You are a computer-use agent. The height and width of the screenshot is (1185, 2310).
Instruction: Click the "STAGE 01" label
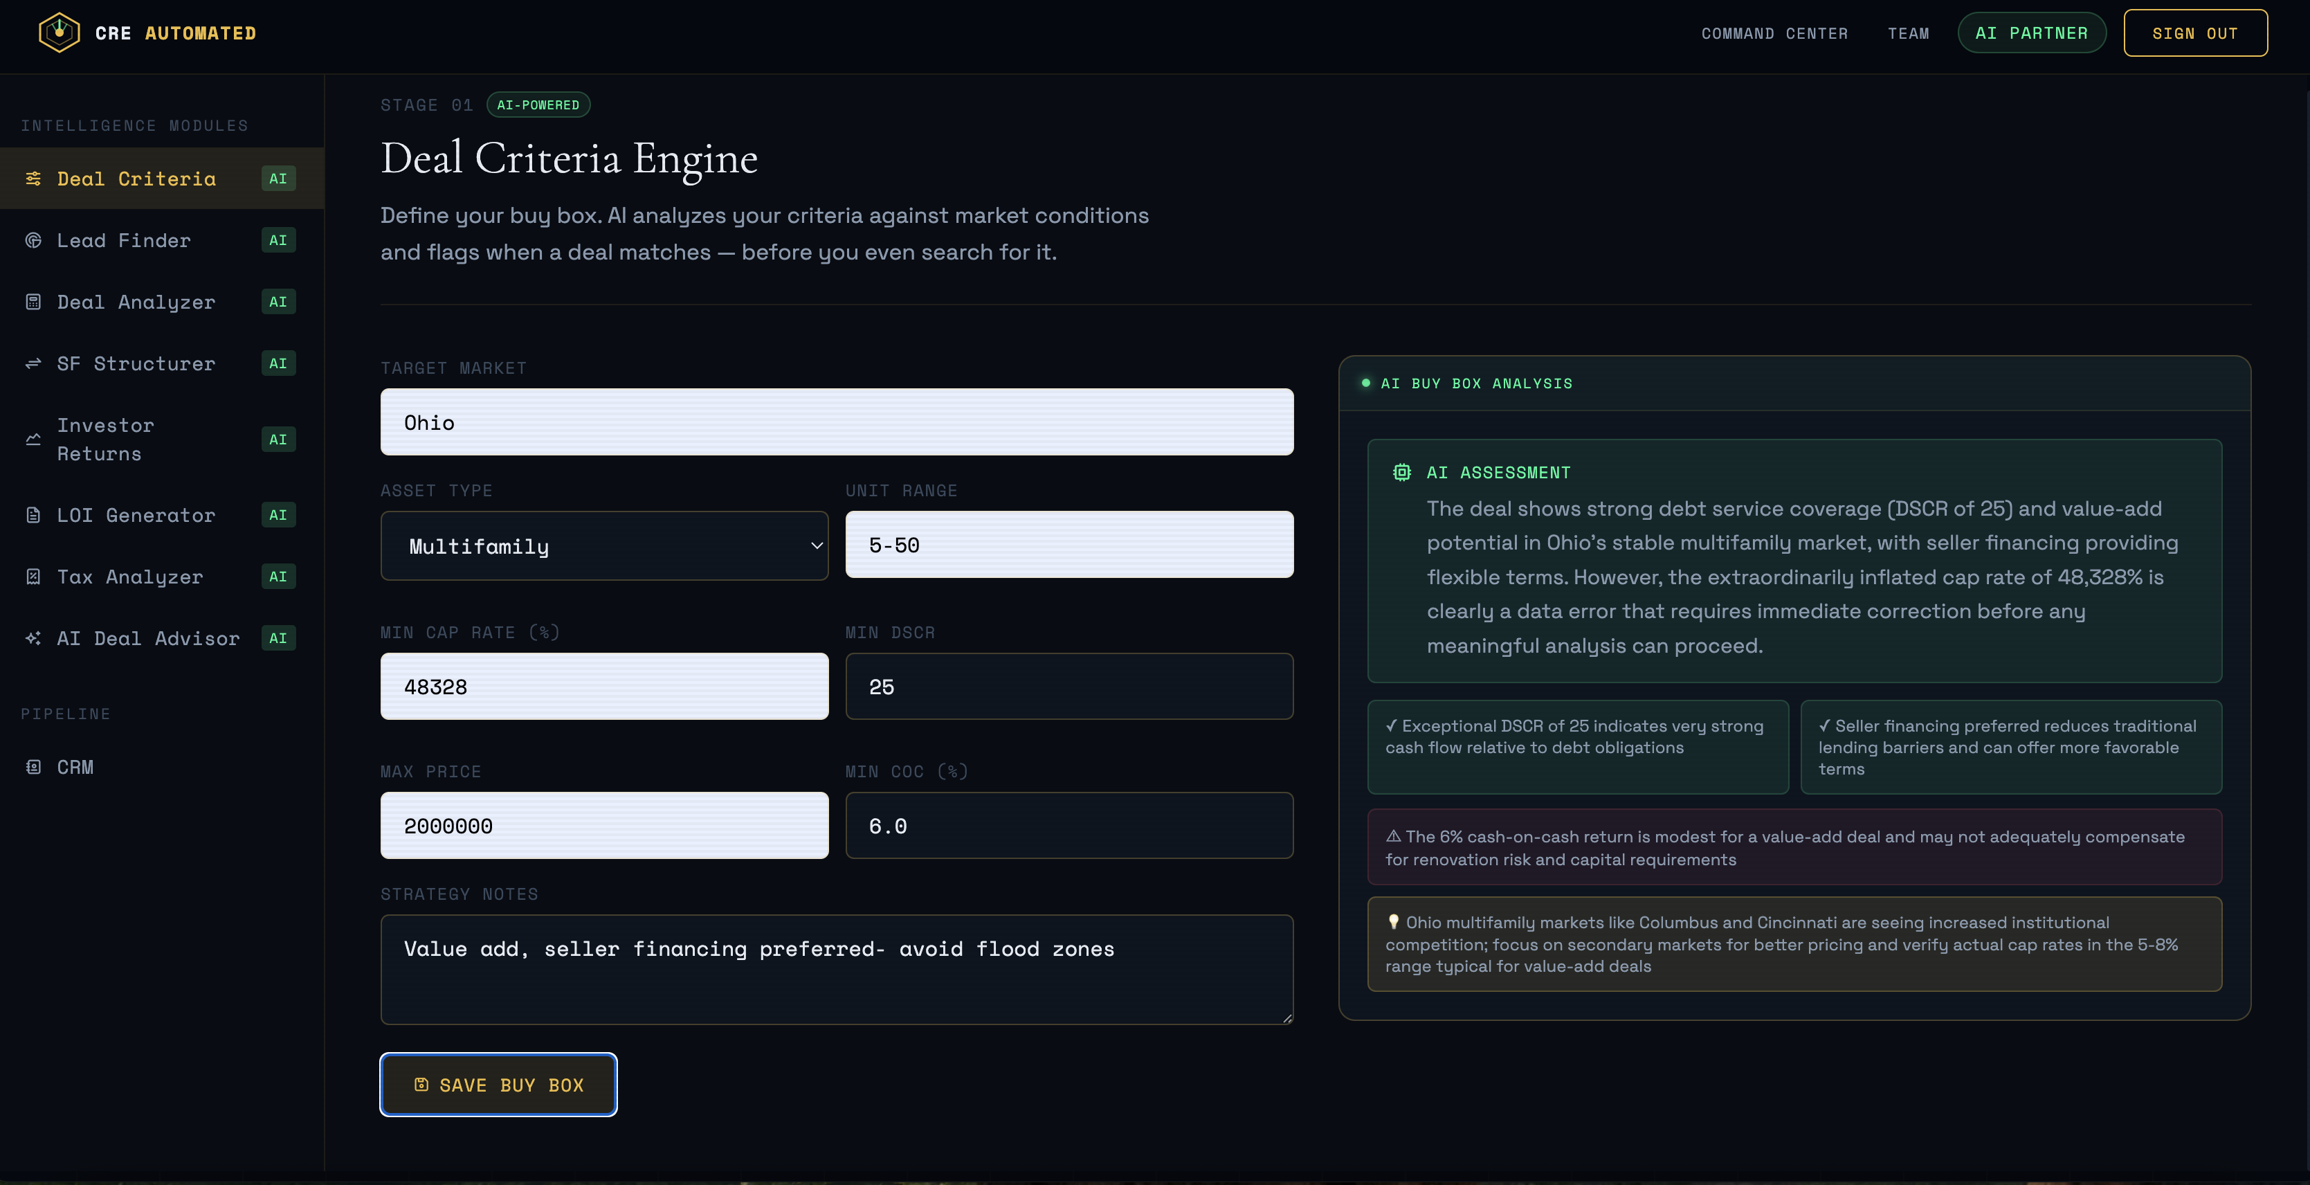(x=426, y=105)
